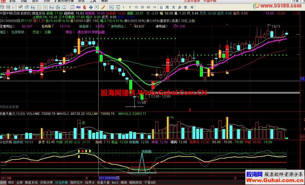Click the checklist icon at toolbar start

coord(2,7)
